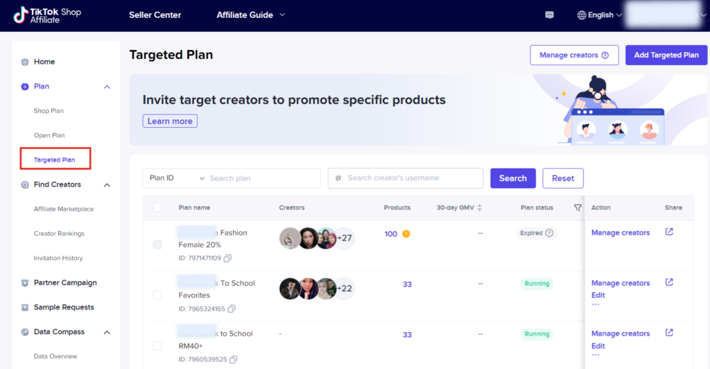This screenshot has height=369, width=710.
Task: Copy plan ID 7971471109
Action: 227,258
